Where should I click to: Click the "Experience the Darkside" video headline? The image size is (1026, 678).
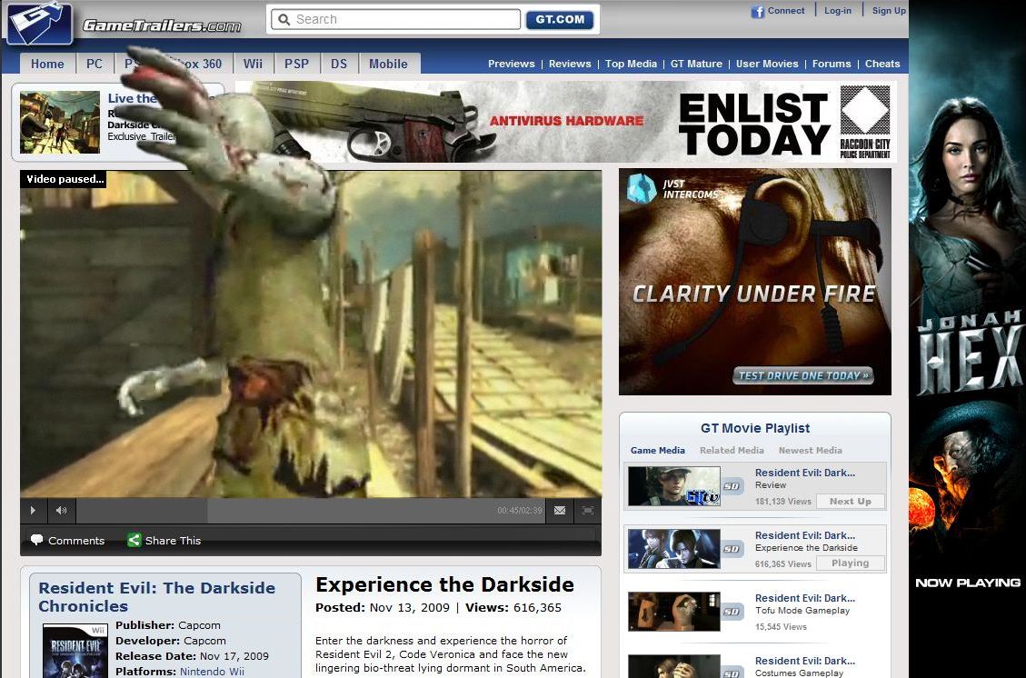pyautogui.click(x=445, y=584)
